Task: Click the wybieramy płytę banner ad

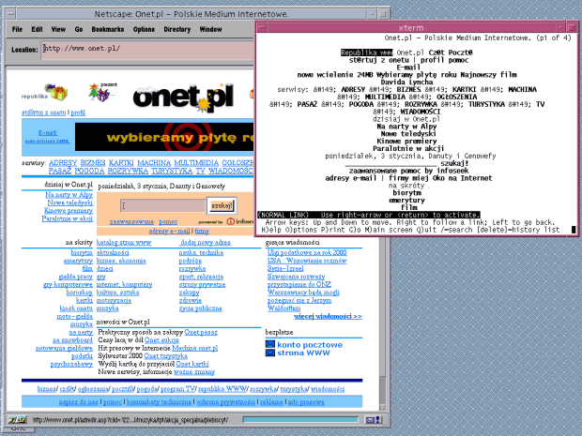Action: [x=164, y=138]
